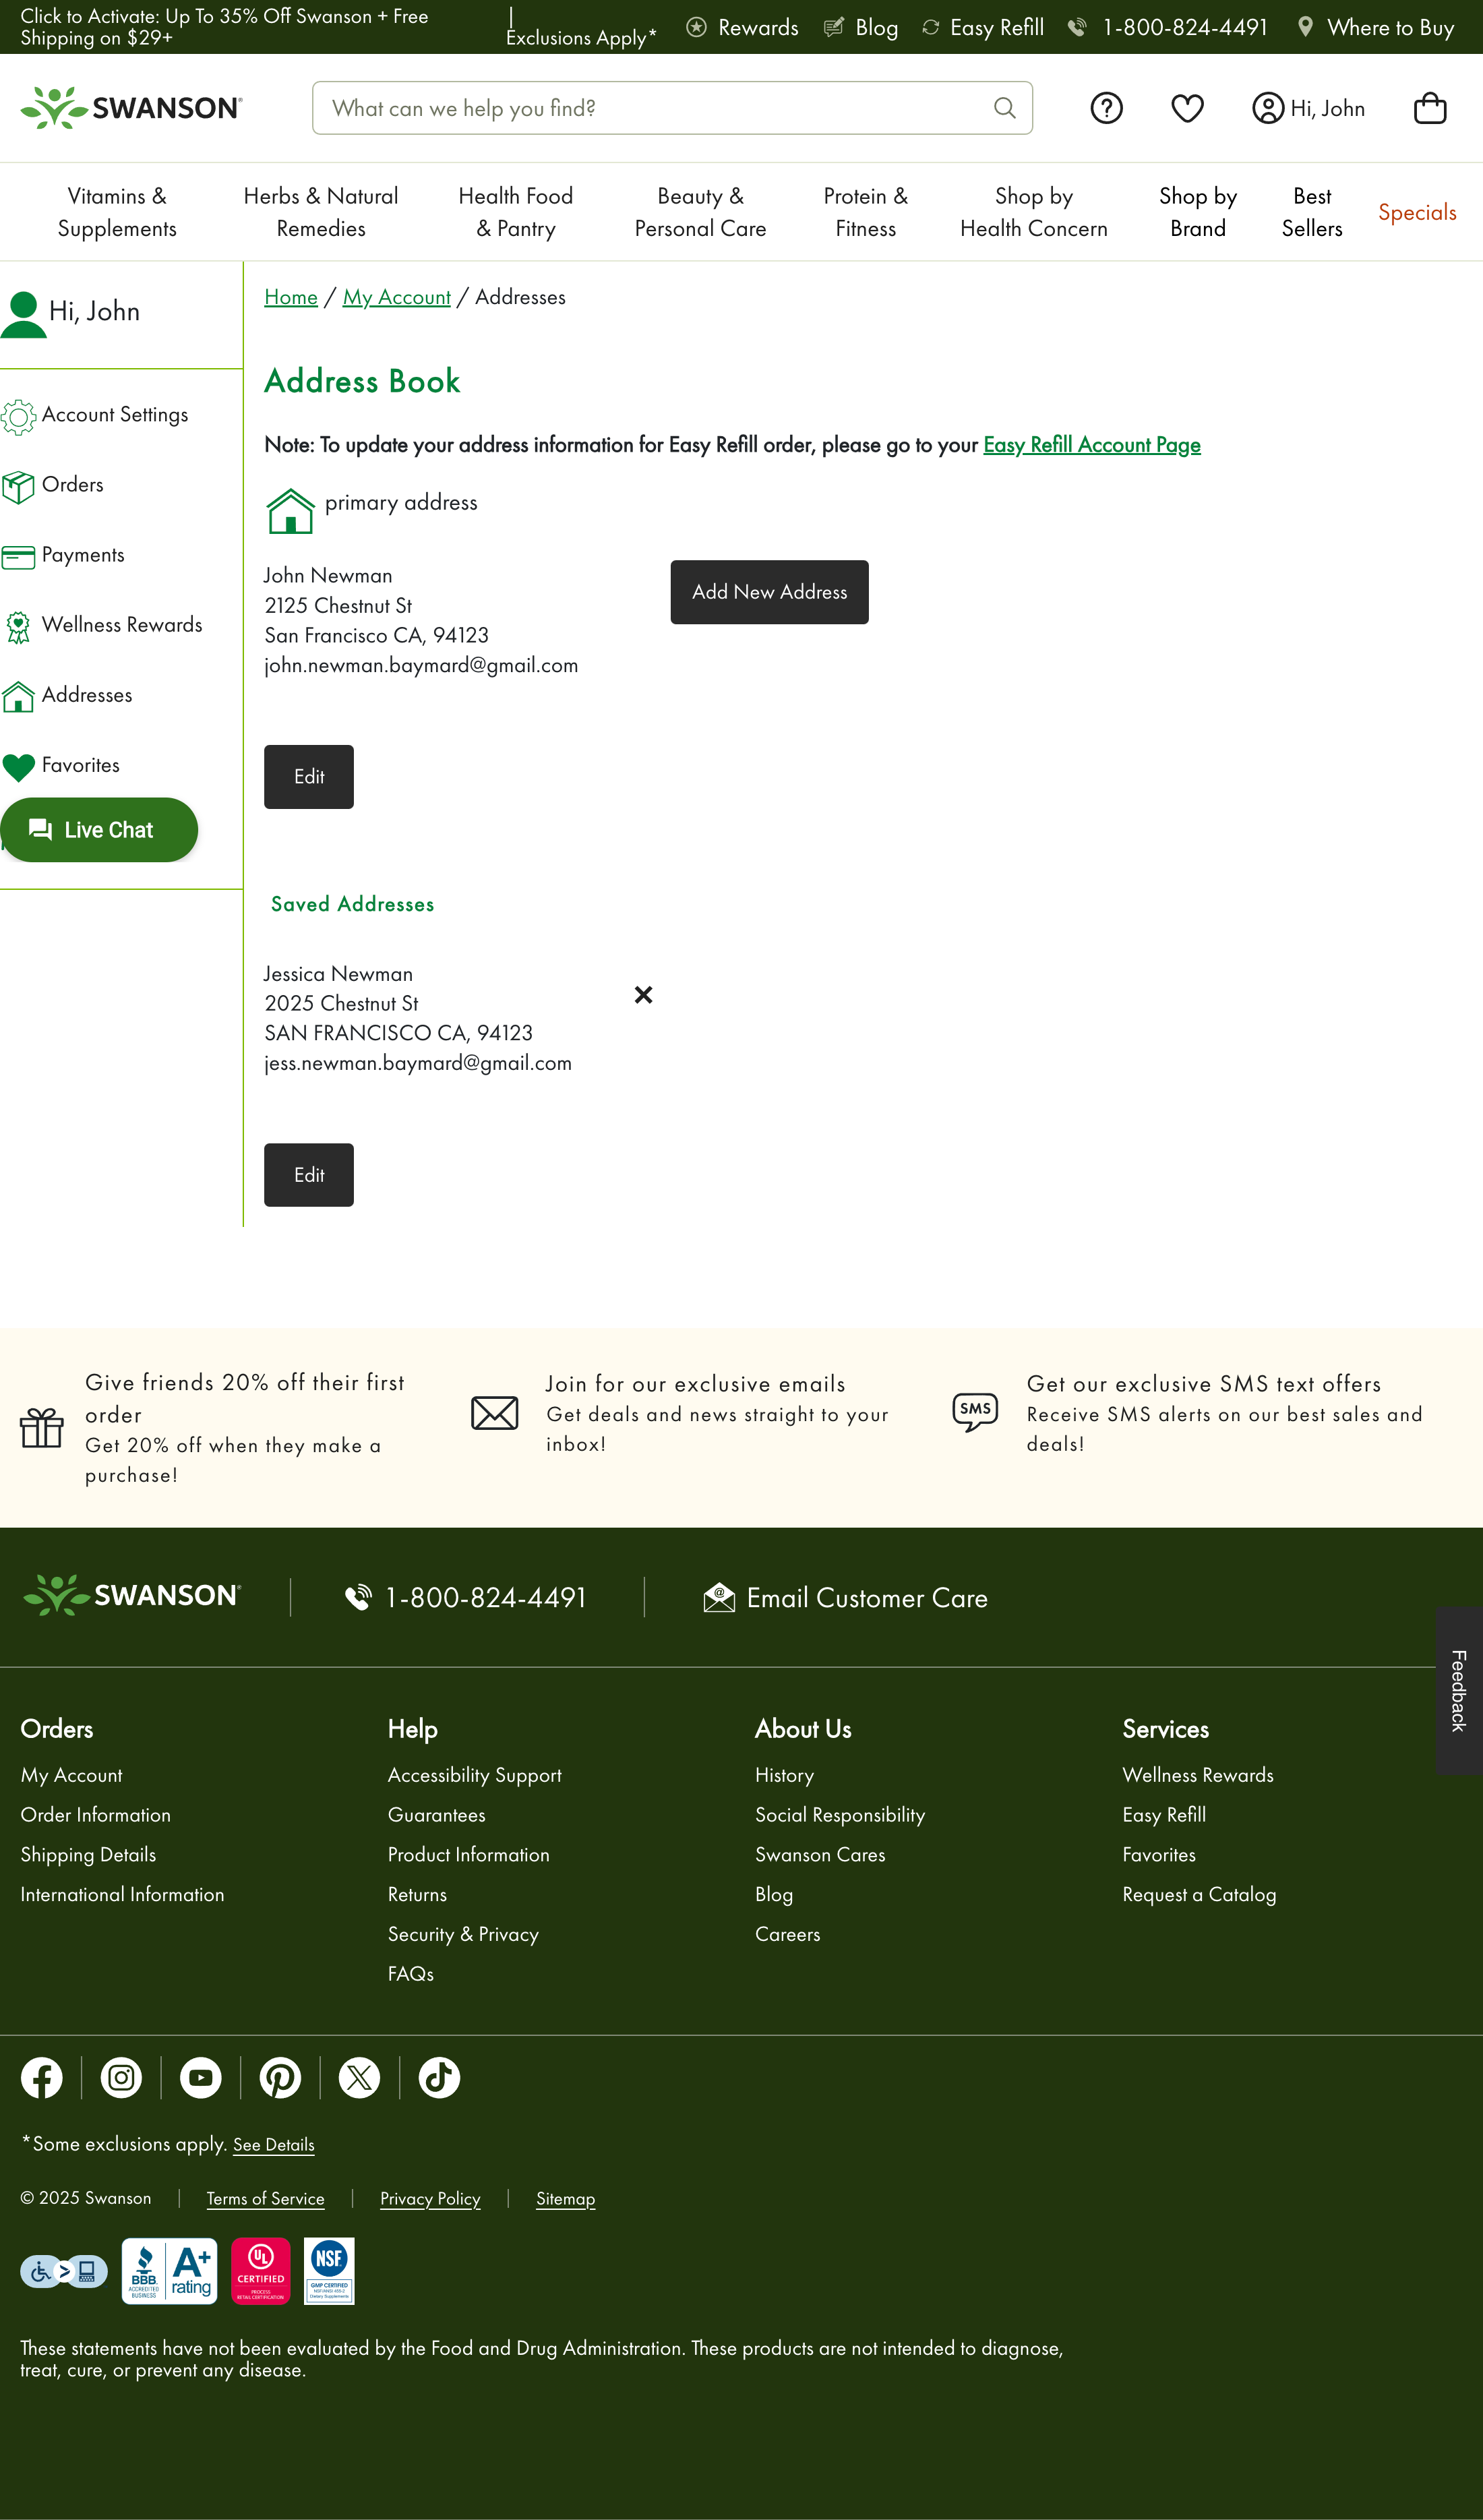Open the Best Sellers menu item

tap(1311, 212)
